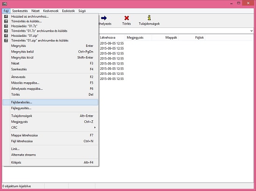Viewport: 256px width, 191px height.
Task: Click the yellow Tulajdonságok info icon
Action: tap(149, 18)
